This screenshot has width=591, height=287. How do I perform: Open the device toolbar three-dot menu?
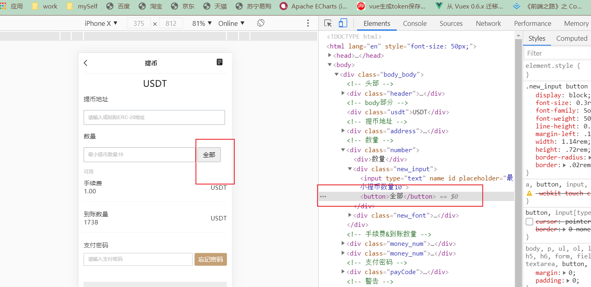308,23
